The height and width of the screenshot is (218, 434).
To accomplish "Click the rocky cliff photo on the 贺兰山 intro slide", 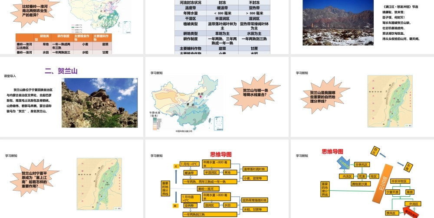I will pos(100,103).
